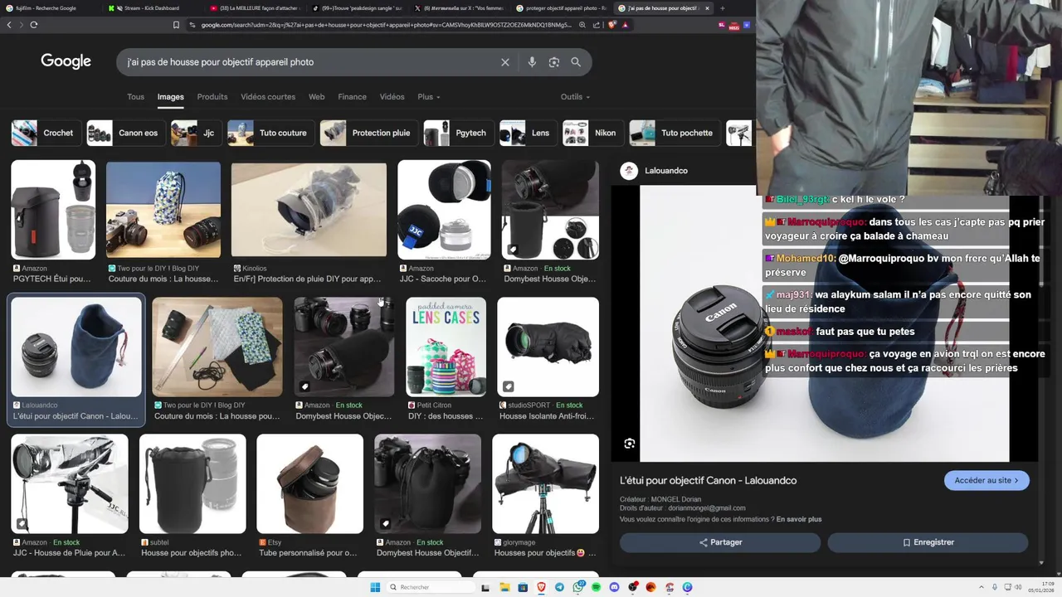Reload the page in browser toolbar
The width and height of the screenshot is (1062, 597).
pyautogui.click(x=34, y=25)
